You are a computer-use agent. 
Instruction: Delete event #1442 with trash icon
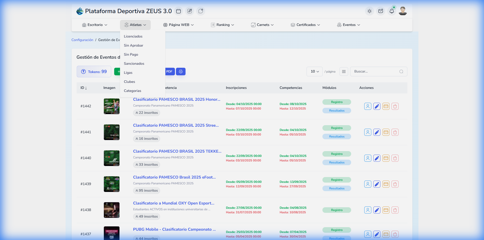tap(395, 106)
